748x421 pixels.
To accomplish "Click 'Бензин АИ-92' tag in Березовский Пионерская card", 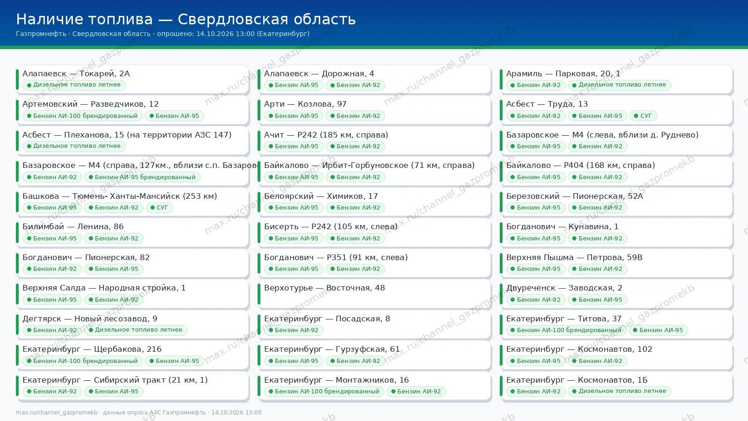I will pos(597,208).
